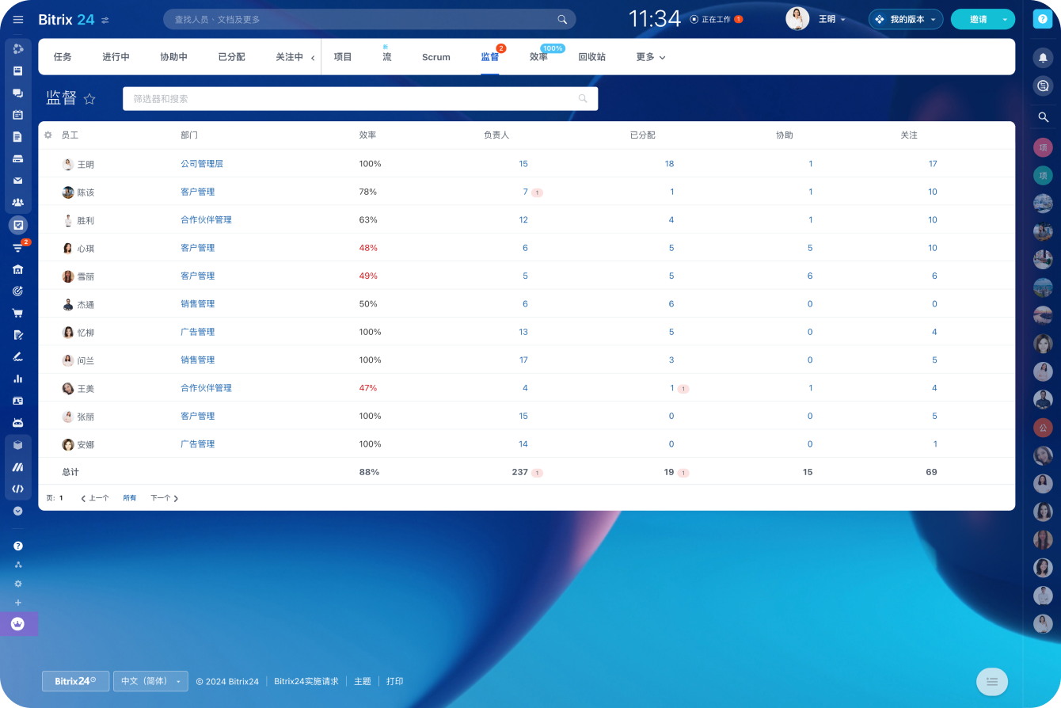Click the crown upgrade icon in sidebar

(18, 624)
